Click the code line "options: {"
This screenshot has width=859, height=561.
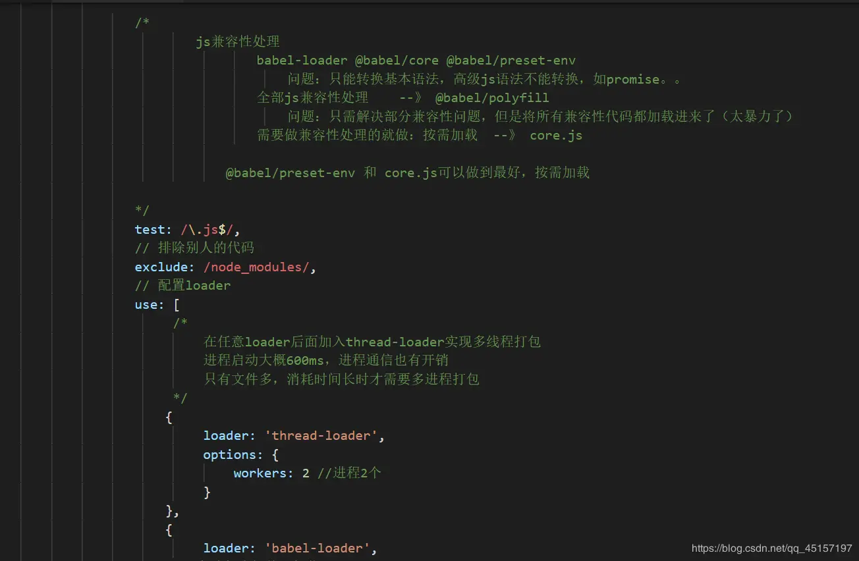(x=241, y=454)
